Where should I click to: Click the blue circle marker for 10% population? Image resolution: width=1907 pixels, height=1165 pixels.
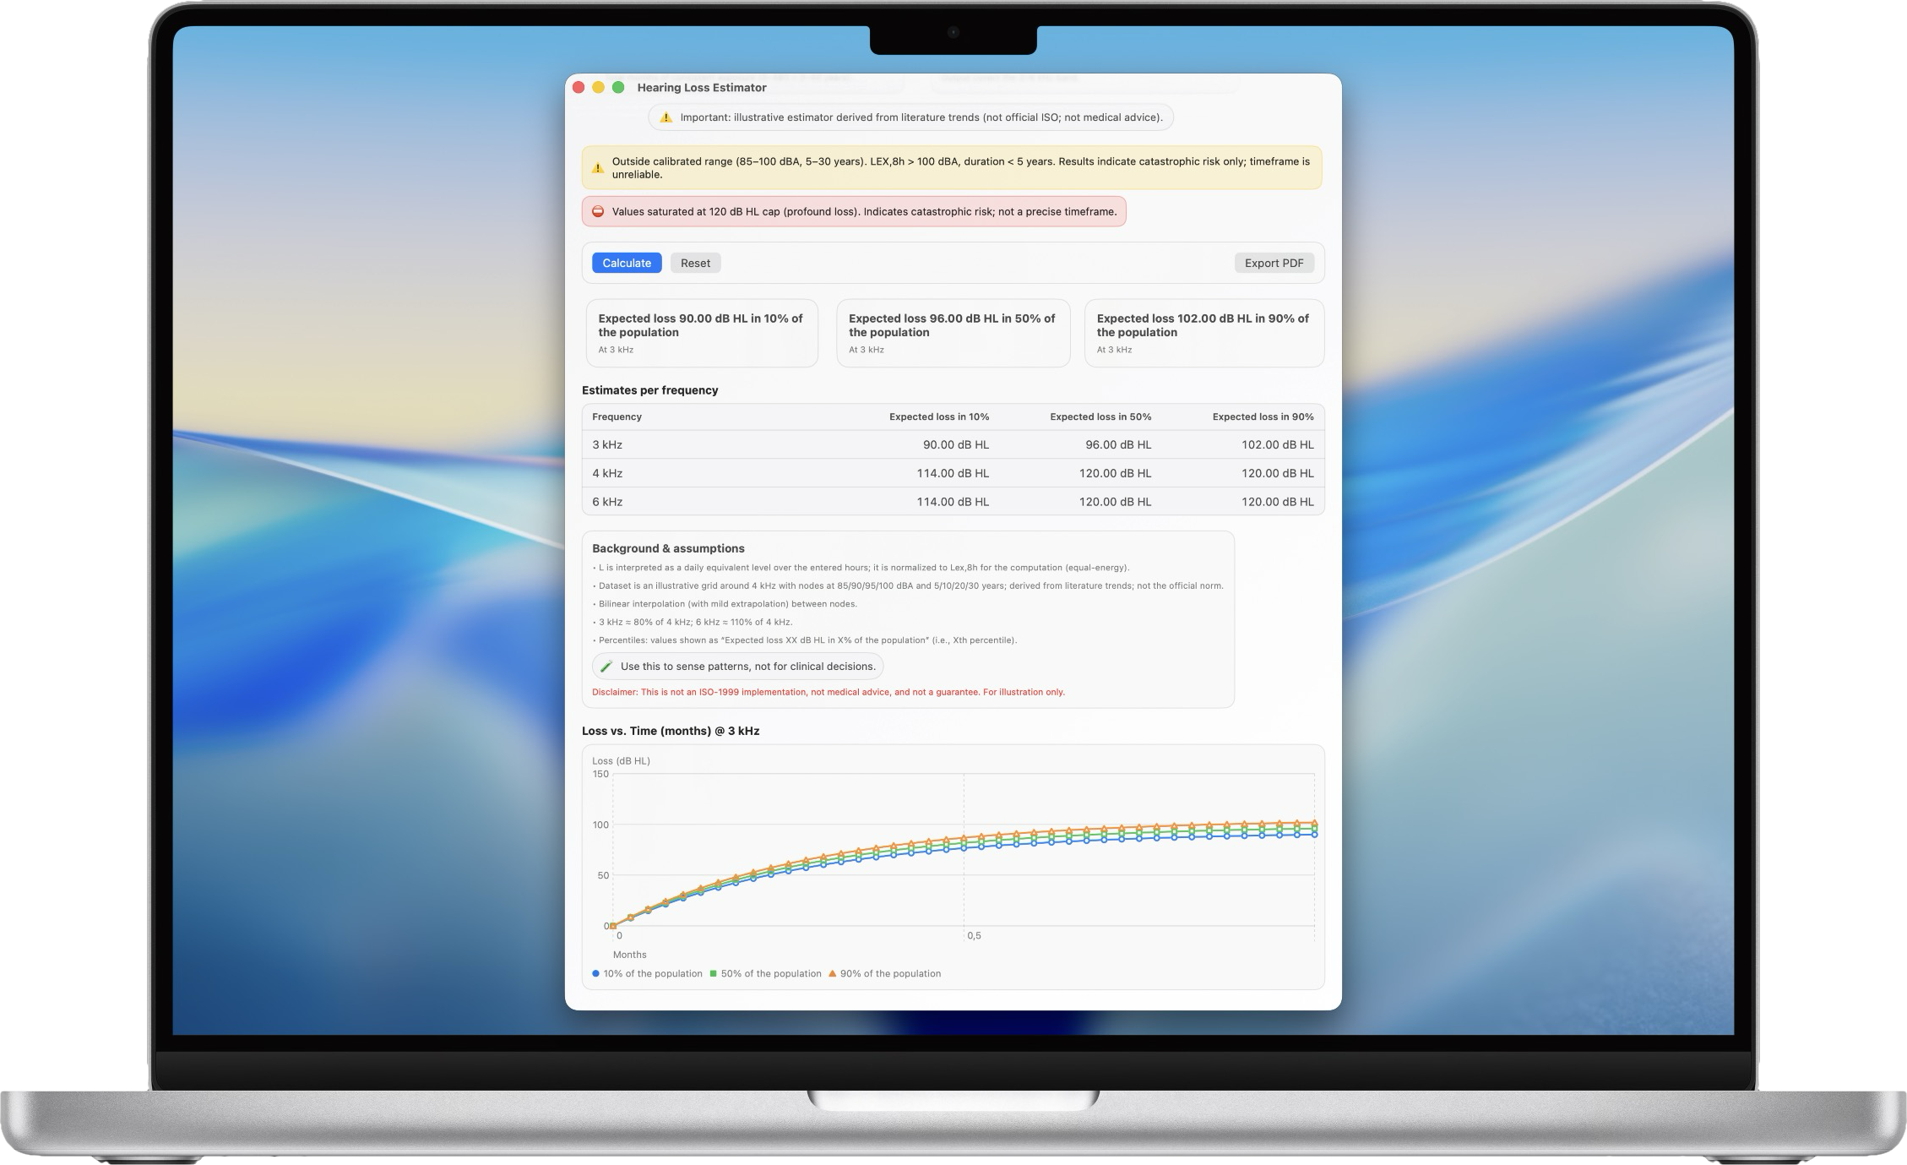(595, 973)
